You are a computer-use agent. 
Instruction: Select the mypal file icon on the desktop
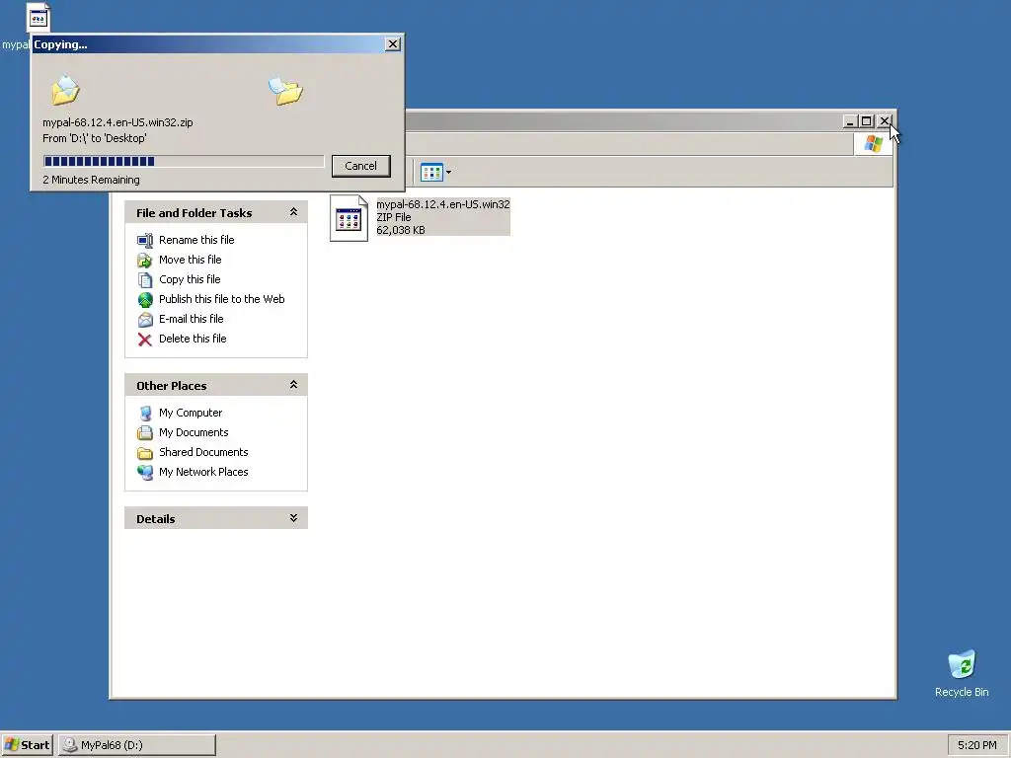tap(39, 18)
